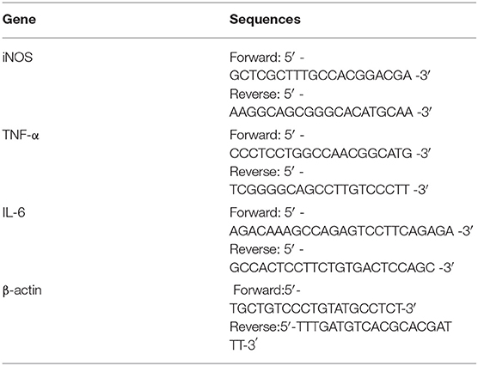Click the iNOS reverse sequence AAGGCAGCGGGCACATGCAA
This screenshot has width=478, height=366.
[x=322, y=113]
